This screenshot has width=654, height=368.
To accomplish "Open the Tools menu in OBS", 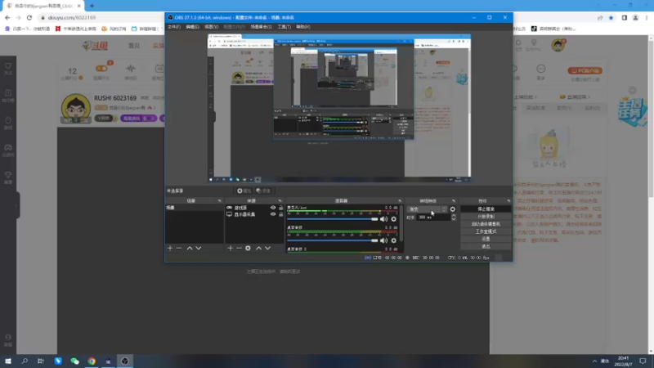I will (x=284, y=27).
